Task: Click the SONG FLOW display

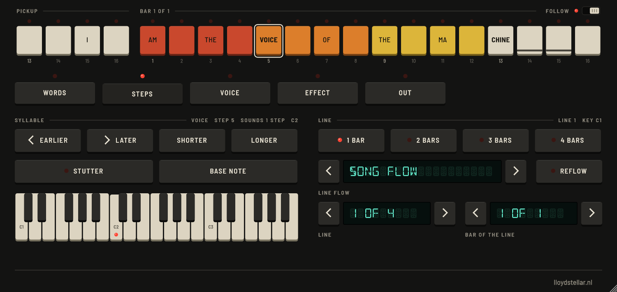Action: [422, 171]
